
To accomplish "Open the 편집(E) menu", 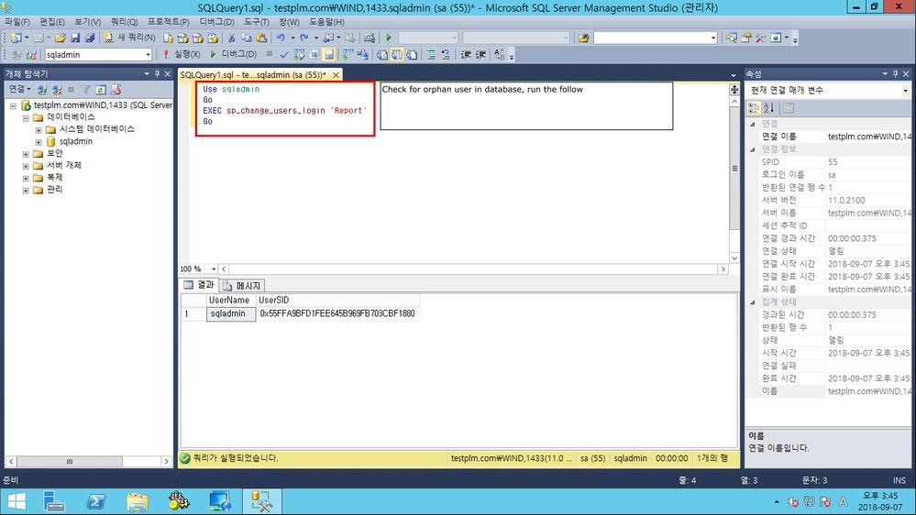I will click(x=52, y=22).
